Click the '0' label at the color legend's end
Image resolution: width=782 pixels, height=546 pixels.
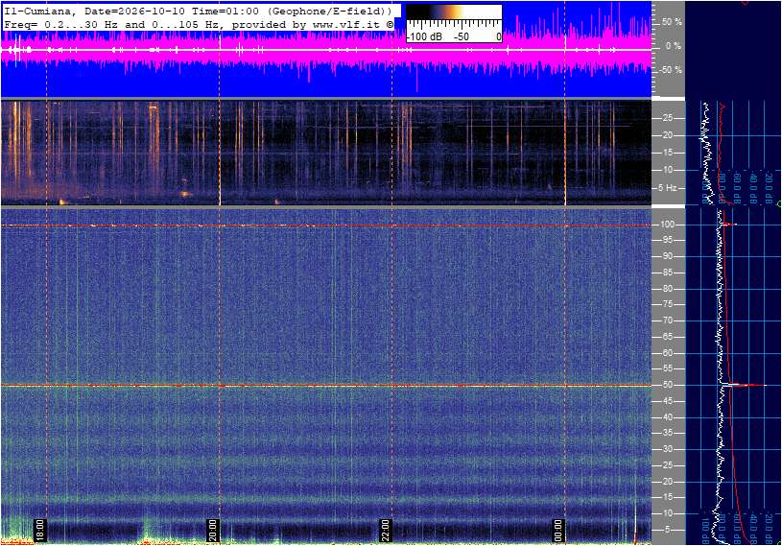[498, 36]
